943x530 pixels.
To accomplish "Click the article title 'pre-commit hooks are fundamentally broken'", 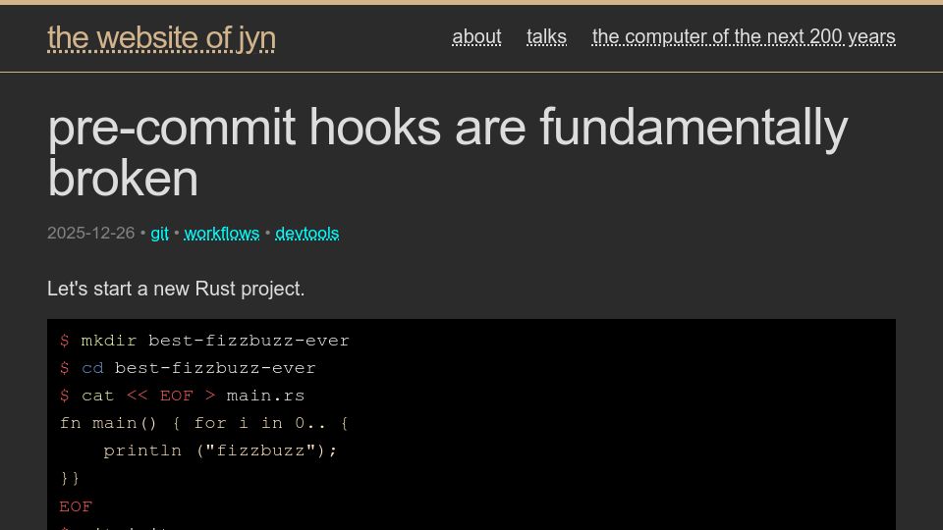I will (448, 153).
